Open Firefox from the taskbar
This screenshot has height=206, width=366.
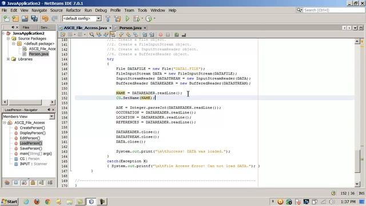point(37,201)
